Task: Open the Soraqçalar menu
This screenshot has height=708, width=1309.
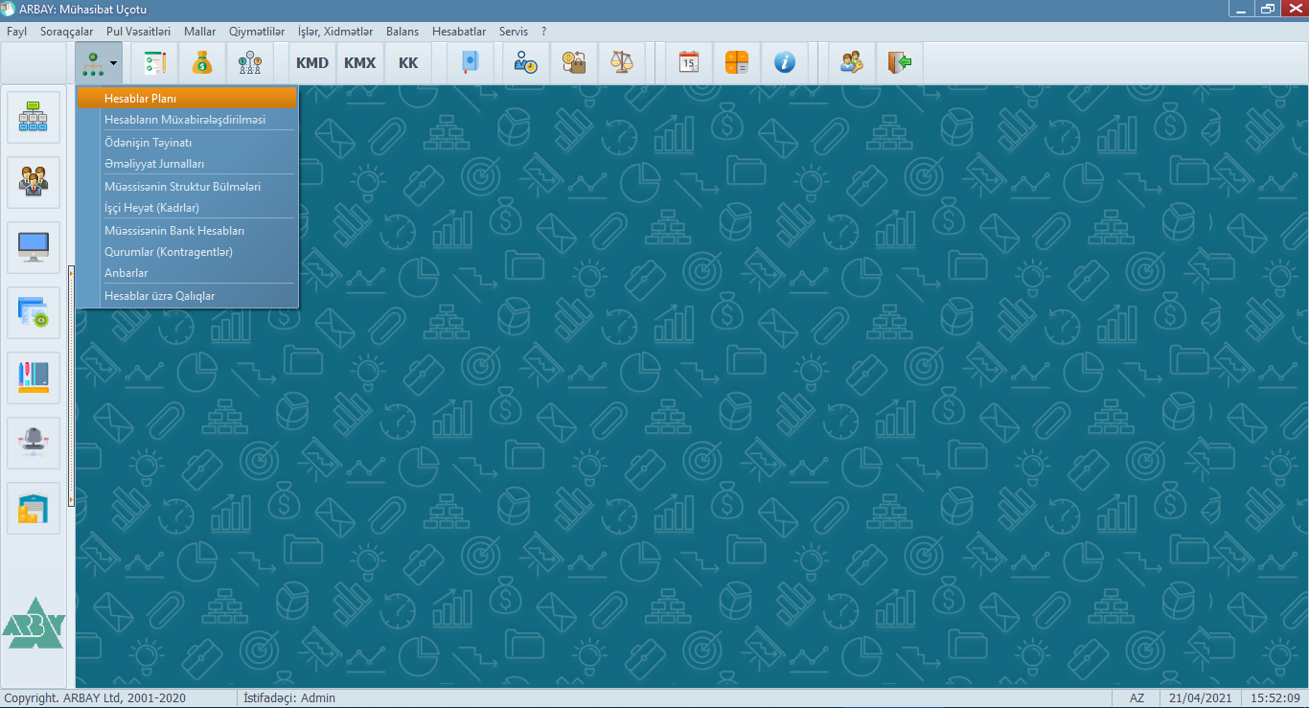Action: [x=66, y=32]
